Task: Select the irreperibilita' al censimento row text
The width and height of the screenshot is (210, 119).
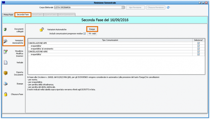Action: coord(42,49)
